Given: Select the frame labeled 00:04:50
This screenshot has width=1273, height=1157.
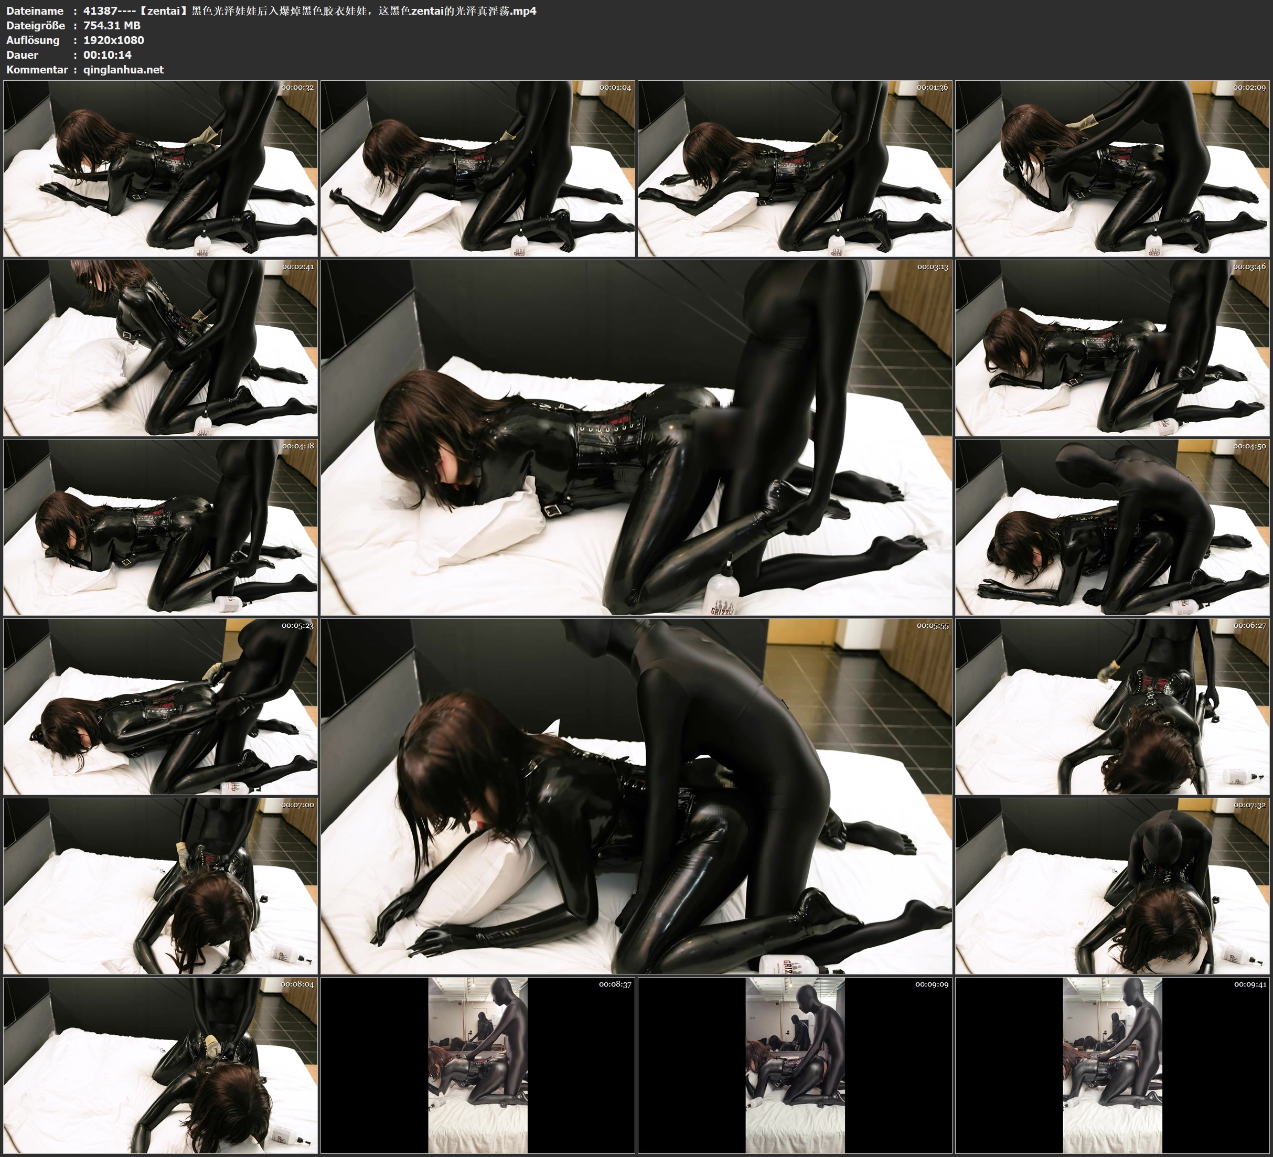Looking at the screenshot, I should (x=1112, y=527).
